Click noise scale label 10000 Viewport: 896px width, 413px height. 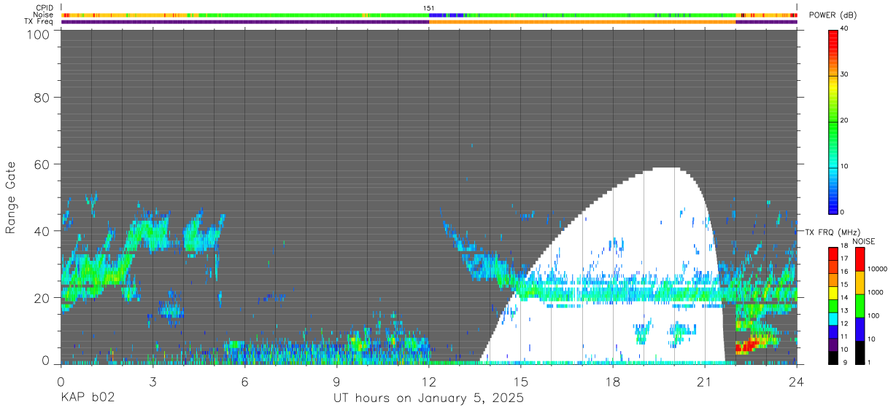tap(878, 270)
